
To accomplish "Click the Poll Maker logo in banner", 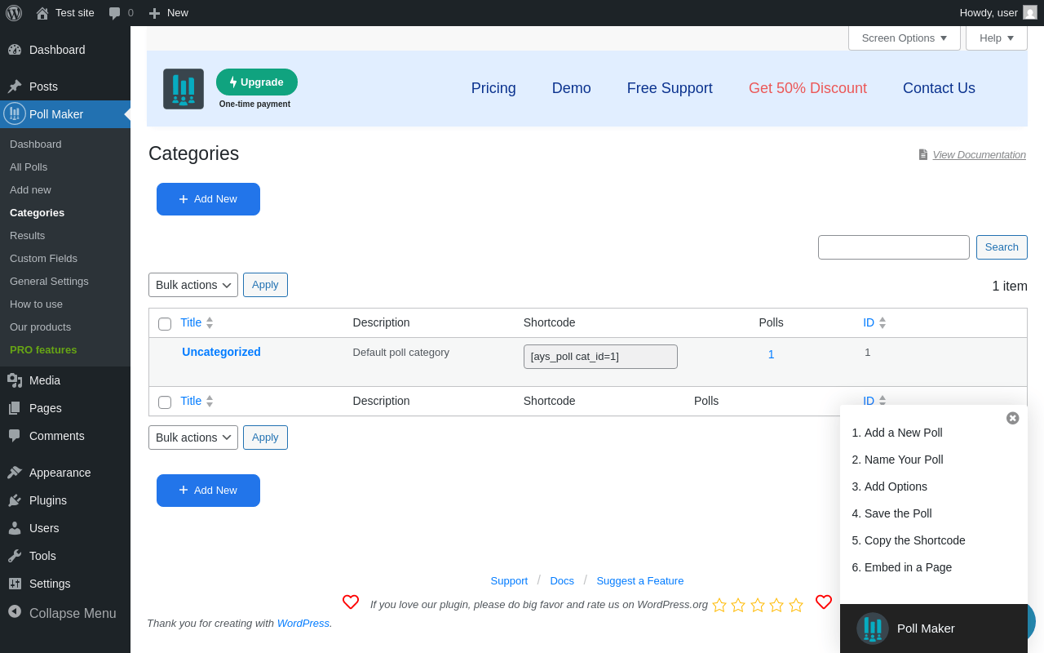I will pyautogui.click(x=184, y=89).
